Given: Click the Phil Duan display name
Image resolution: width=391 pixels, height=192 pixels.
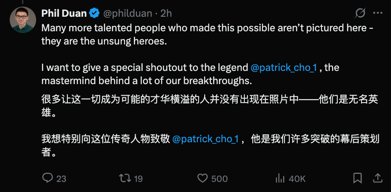Looking at the screenshot, I should click(x=64, y=13).
